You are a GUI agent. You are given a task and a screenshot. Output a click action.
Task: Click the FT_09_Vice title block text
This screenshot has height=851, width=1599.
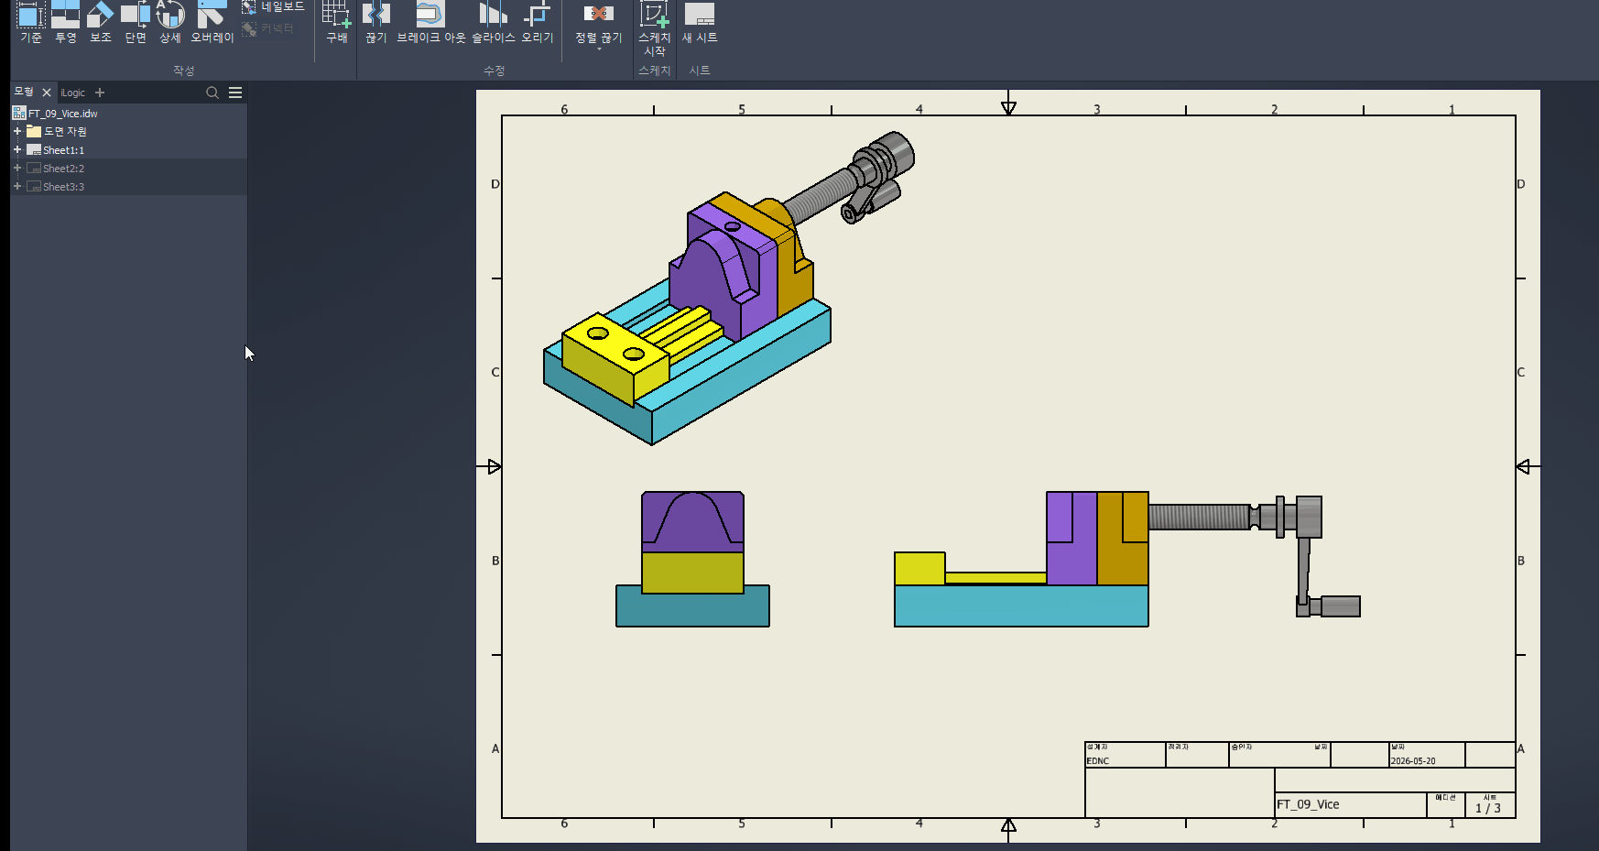[x=1308, y=804]
